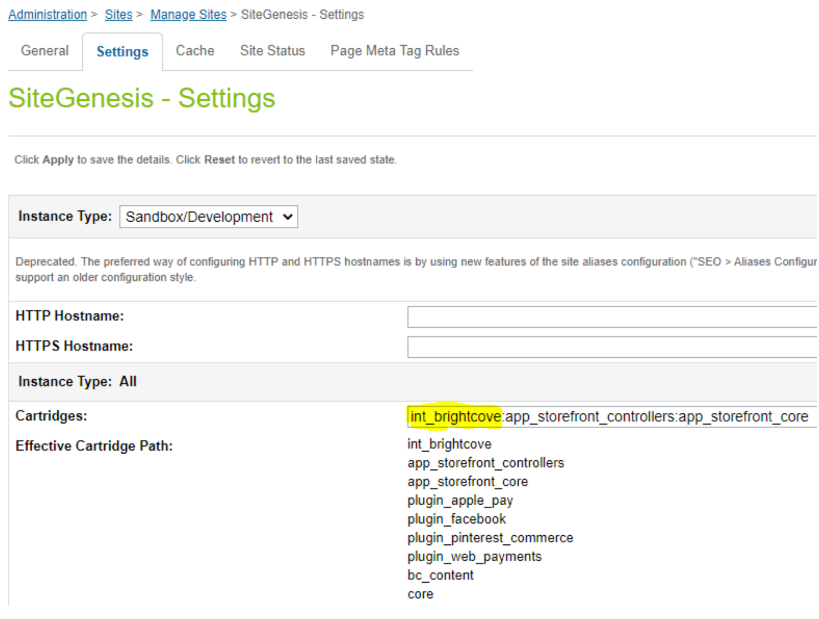Image resolution: width=819 pixels, height=619 pixels.
Task: Switch to the General tab
Action: coord(45,51)
